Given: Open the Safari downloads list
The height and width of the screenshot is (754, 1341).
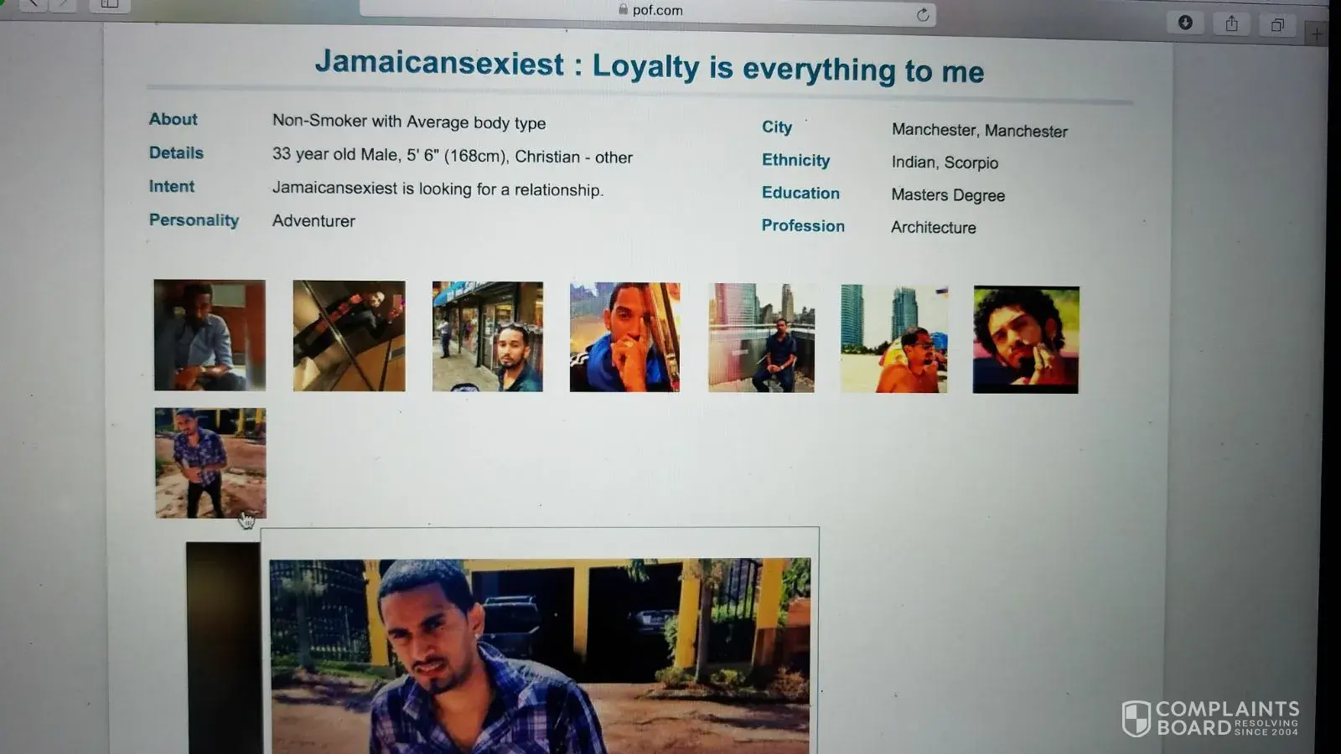Looking at the screenshot, I should coord(1185,23).
